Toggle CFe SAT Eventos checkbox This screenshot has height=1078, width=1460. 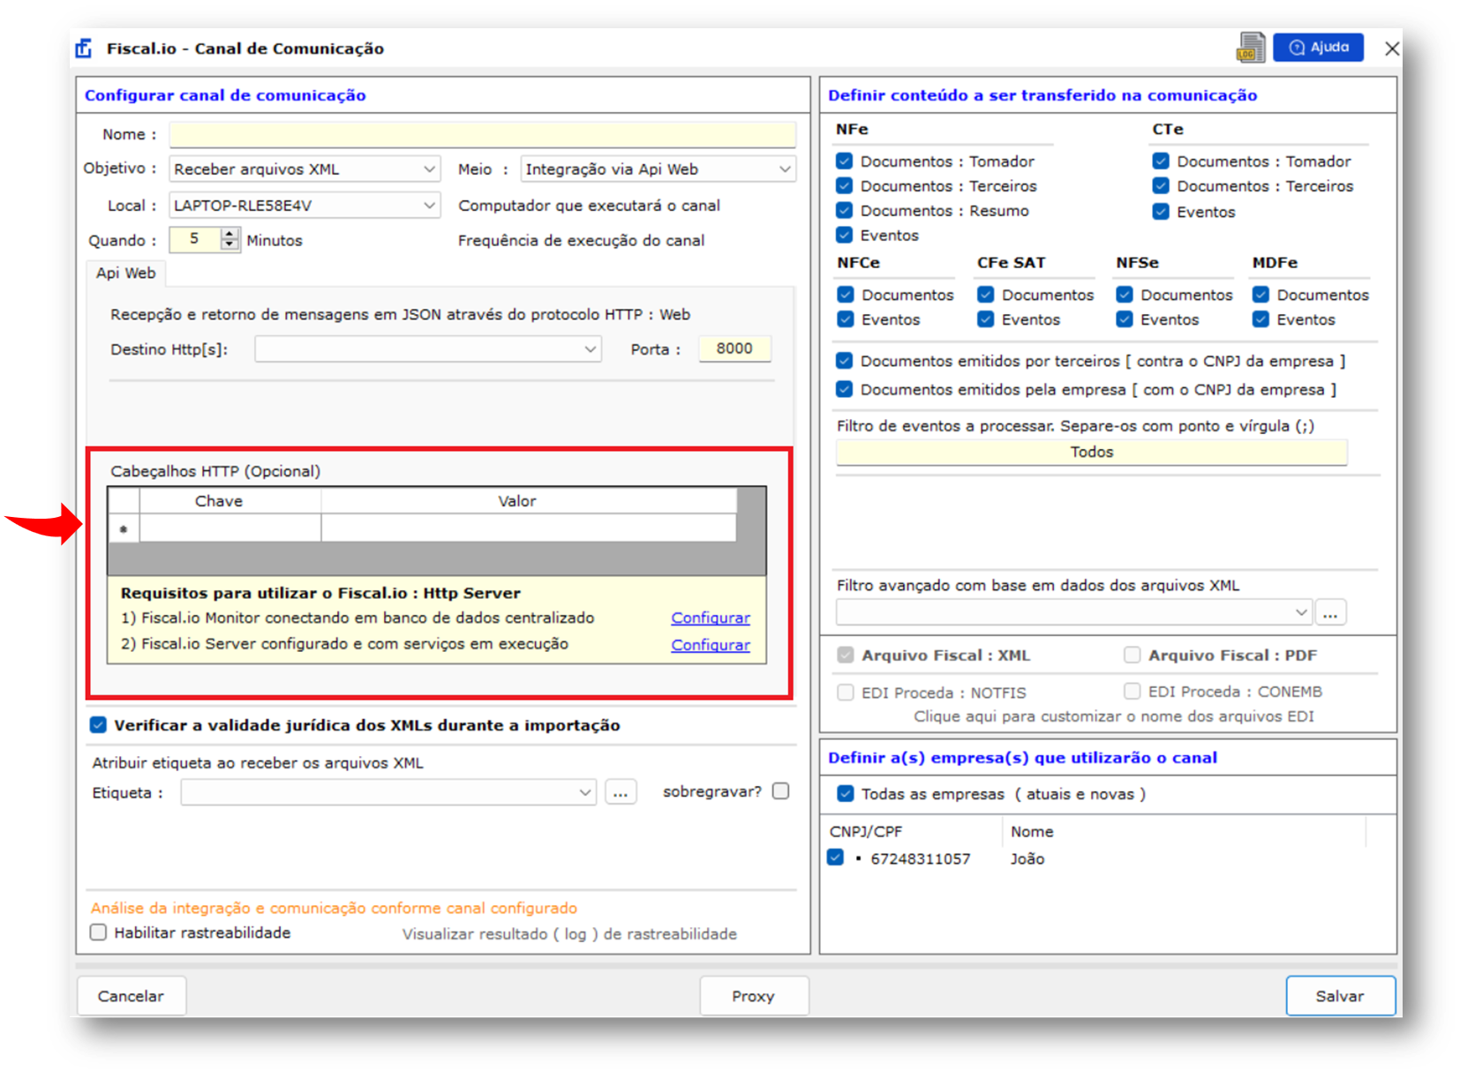(986, 319)
